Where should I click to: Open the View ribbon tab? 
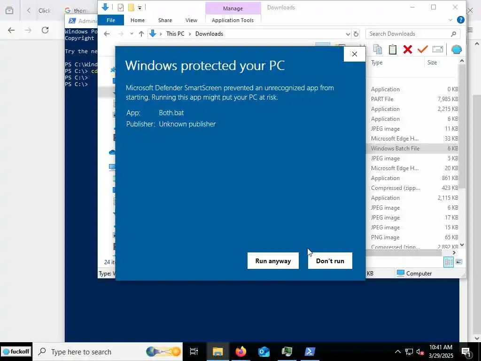tap(191, 20)
